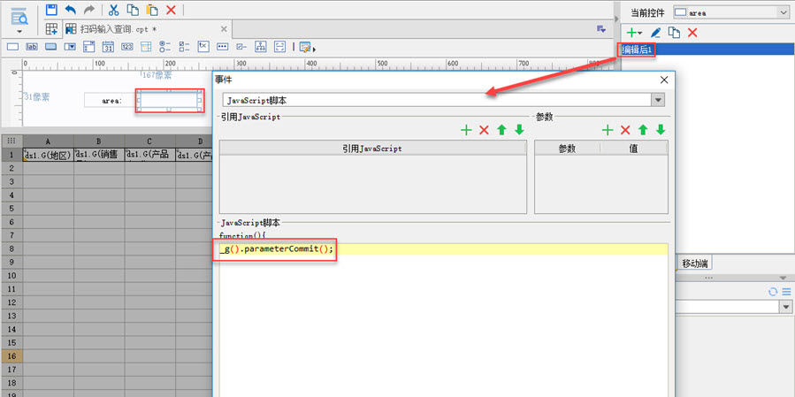
Task: Close the 扫码输入查询.cpt tab
Action: [225, 29]
